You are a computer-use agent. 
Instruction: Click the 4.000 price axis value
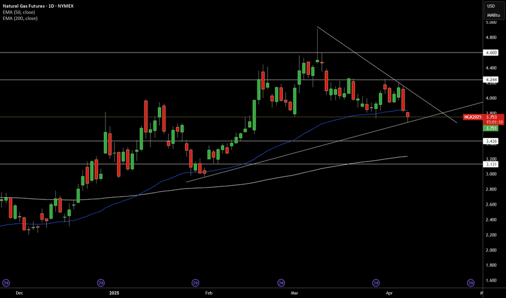click(x=491, y=98)
